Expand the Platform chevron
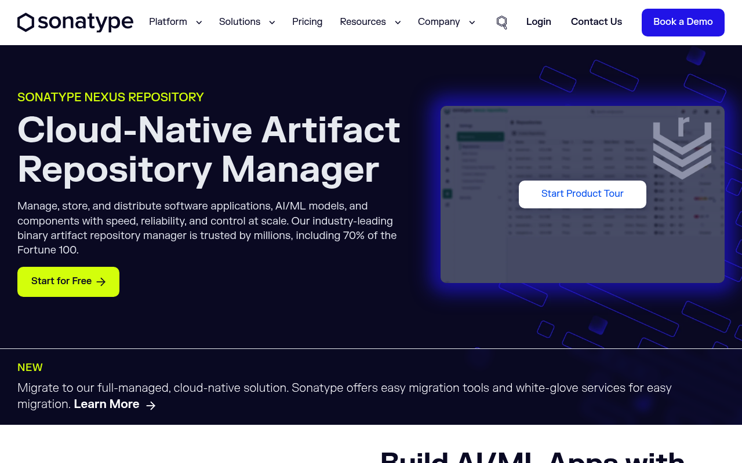 (199, 23)
